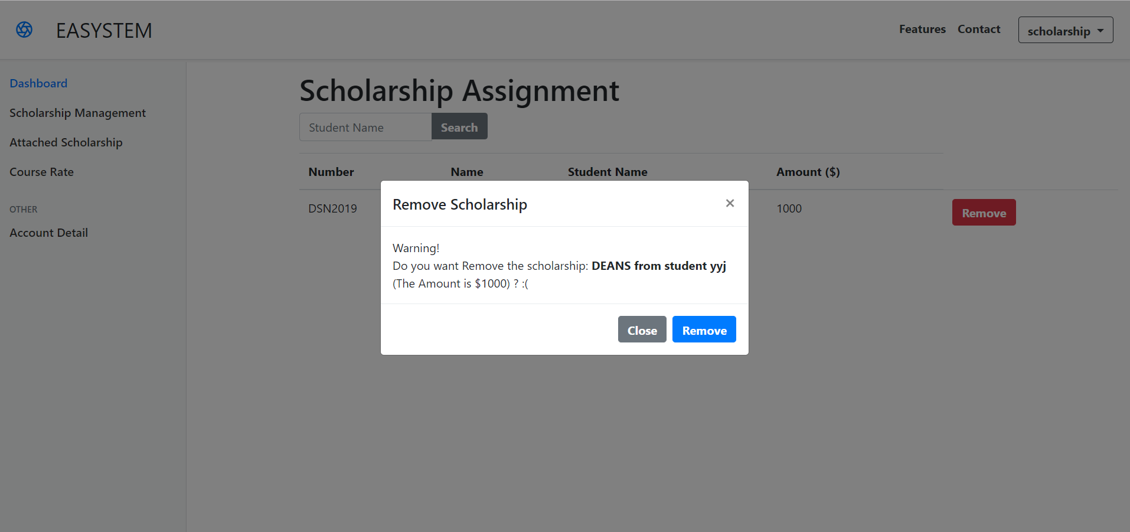Click the EASYSTEM swirl logo icon
Image resolution: width=1130 pixels, height=532 pixels.
24,30
